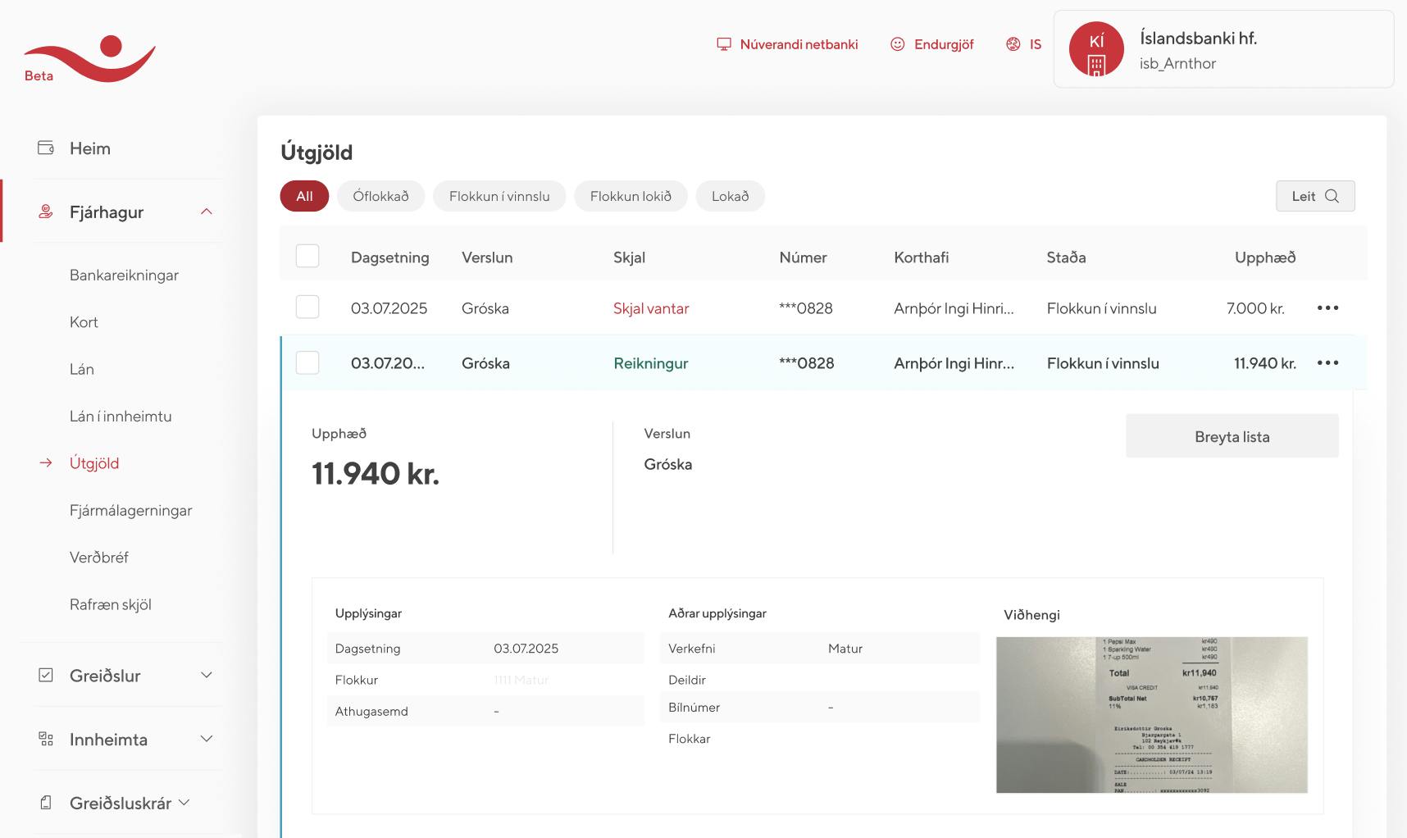Click the Íslandsbanki Beta logo

tap(89, 59)
